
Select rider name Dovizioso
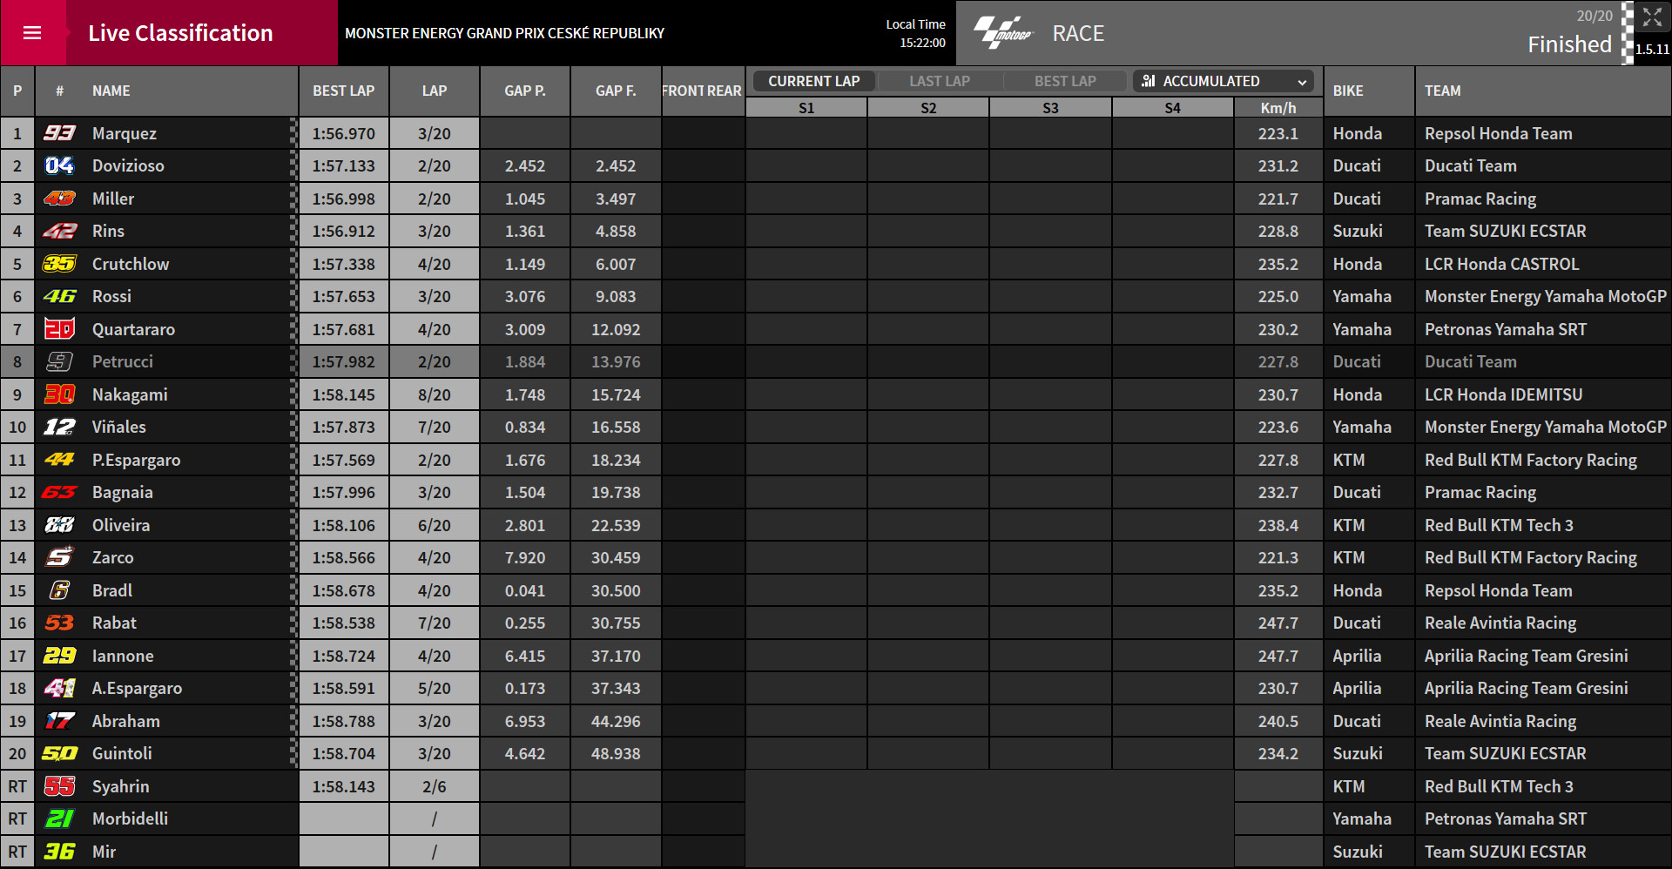click(128, 165)
